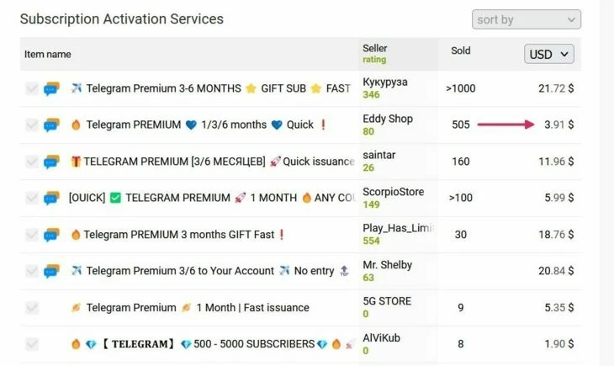This screenshot has width=614, height=366.
Task: Open Telegram PREMIUM 1/3/6 months Quick listing
Action: (x=199, y=125)
